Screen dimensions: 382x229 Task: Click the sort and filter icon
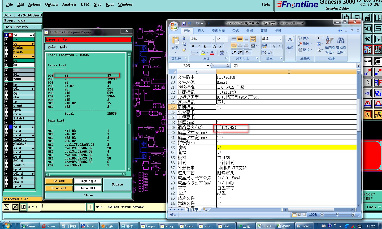click(x=329, y=40)
